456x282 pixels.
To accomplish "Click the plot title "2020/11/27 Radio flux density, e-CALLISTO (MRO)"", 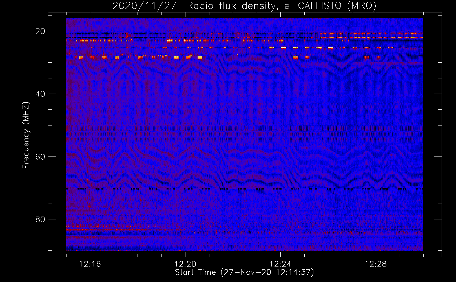I will (x=244, y=6).
